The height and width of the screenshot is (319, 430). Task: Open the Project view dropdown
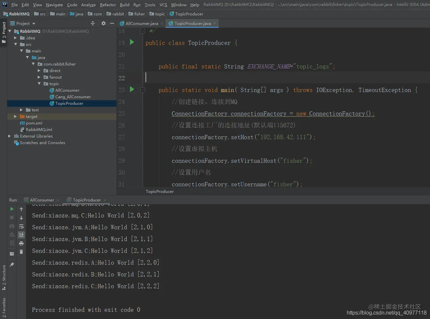[34, 24]
